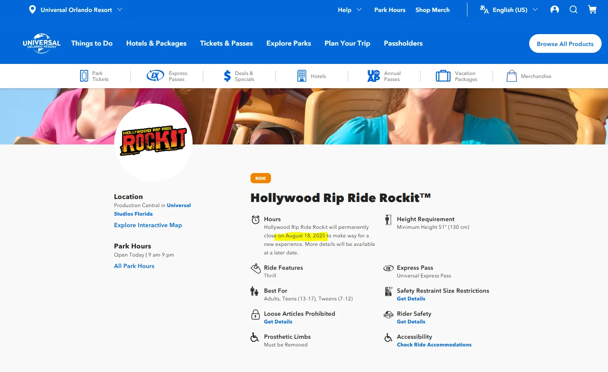Click the Merchandise label text

[x=536, y=76]
